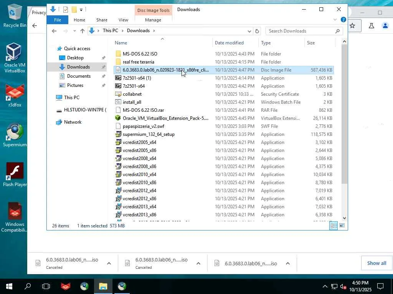This screenshot has height=294, width=393.
Task: Select 7z2501-x64 (1) application
Action: (x=224, y=78)
